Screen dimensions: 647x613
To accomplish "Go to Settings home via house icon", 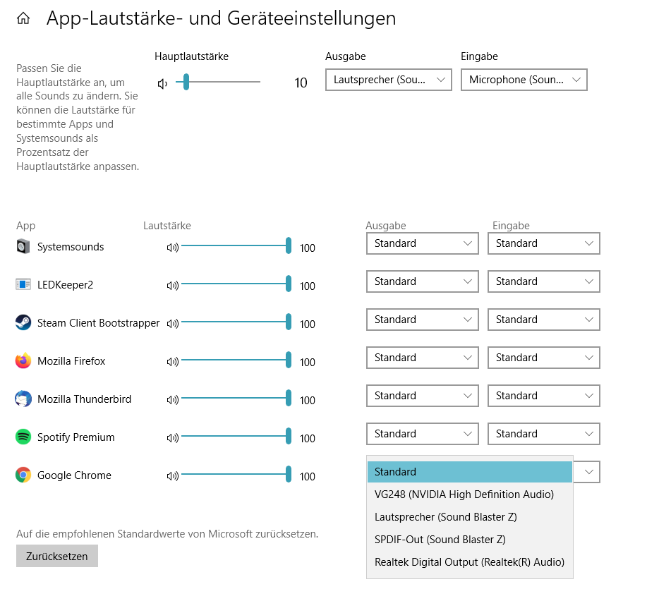I will [23, 18].
